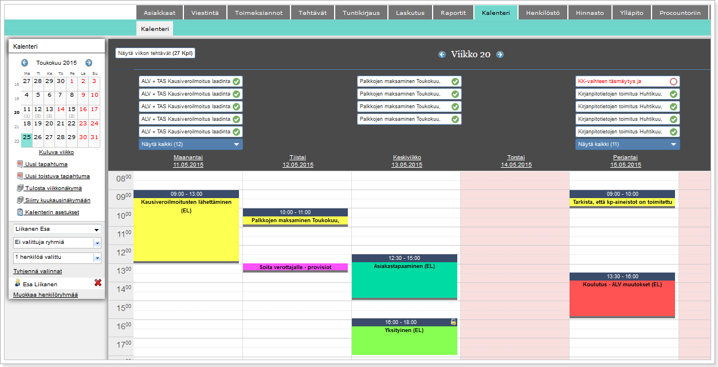Expand Näytä kaikki (11) task list
Screen dimensions: 718x367
tap(627, 144)
